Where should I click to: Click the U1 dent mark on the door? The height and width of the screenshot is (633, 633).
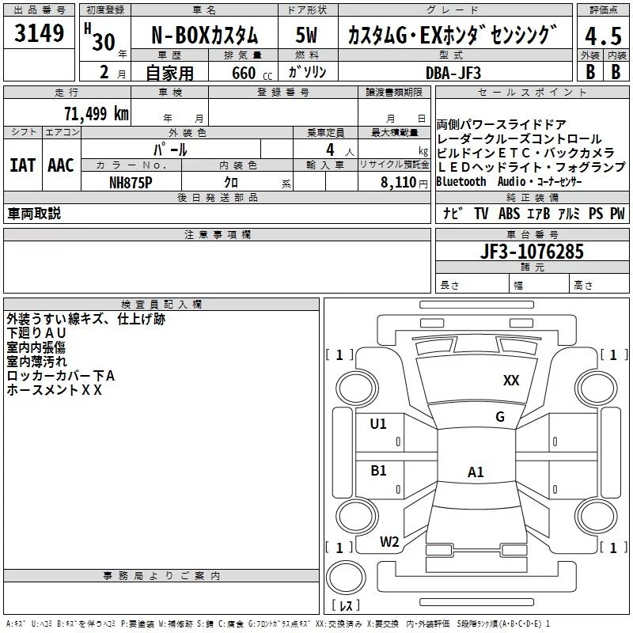click(x=378, y=423)
